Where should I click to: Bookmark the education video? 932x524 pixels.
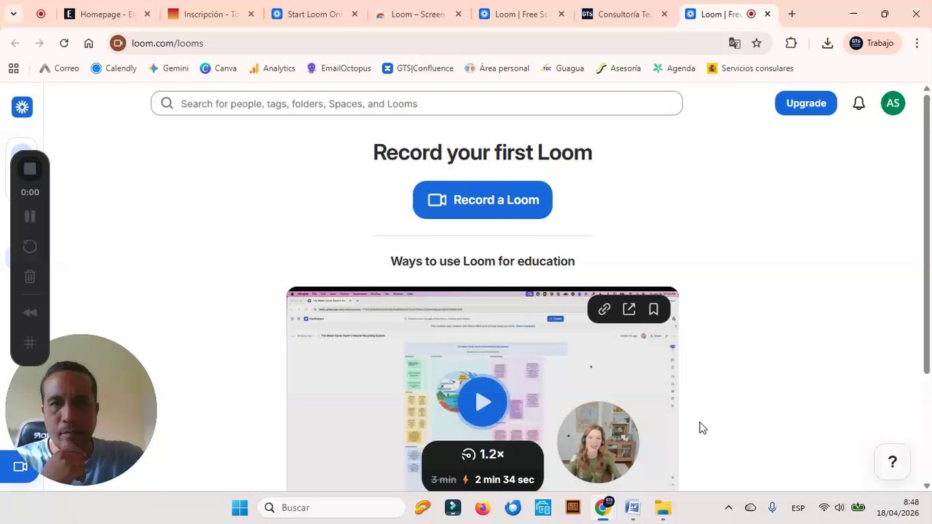point(654,309)
